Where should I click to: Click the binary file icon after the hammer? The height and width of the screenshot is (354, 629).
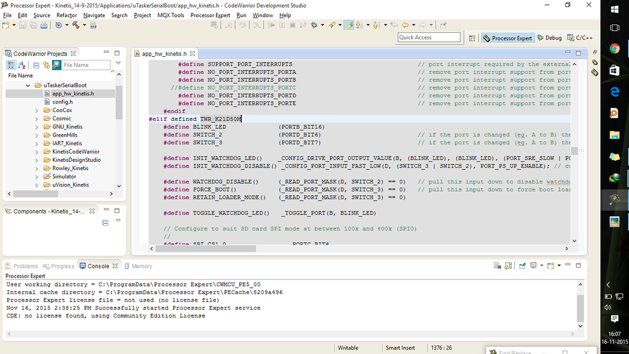93,25
